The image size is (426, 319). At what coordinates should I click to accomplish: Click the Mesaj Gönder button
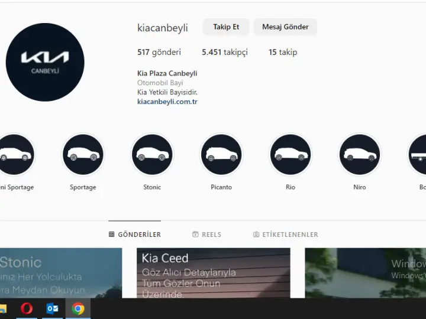[285, 27]
